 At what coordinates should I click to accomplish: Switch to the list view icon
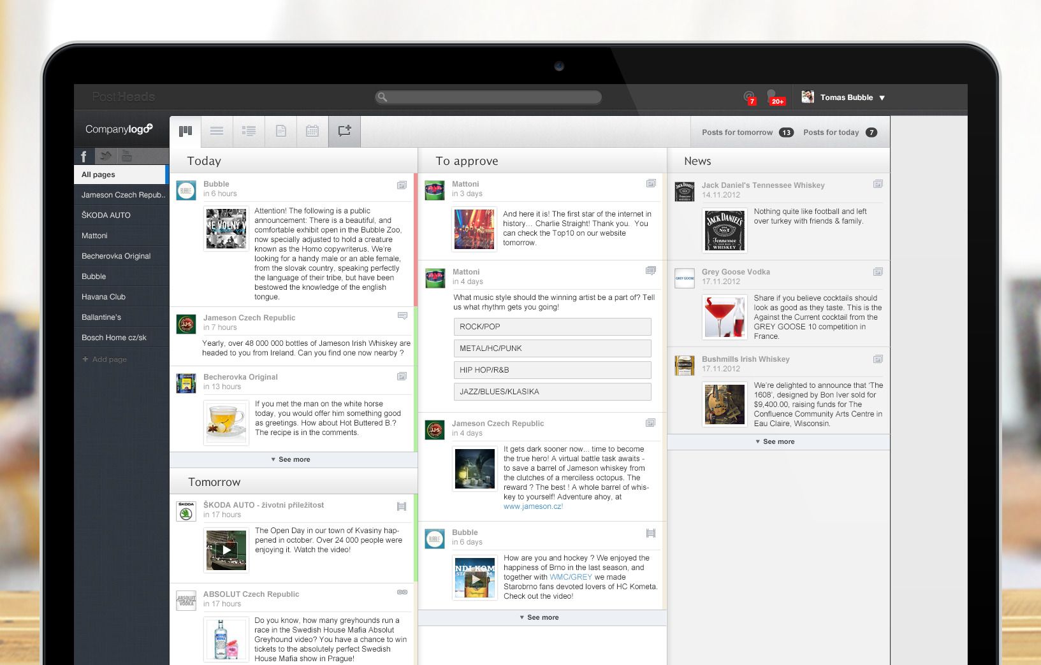217,131
